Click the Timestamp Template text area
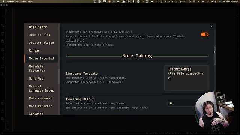Image resolution: width=240 pixels, height=135 pixels. (186, 78)
